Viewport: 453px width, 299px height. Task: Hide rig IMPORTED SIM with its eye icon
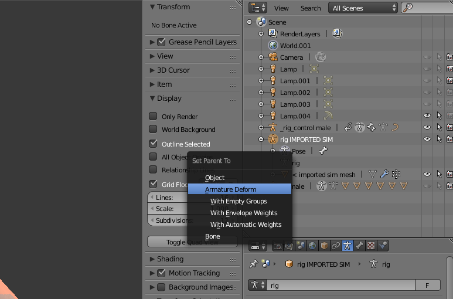pos(427,139)
